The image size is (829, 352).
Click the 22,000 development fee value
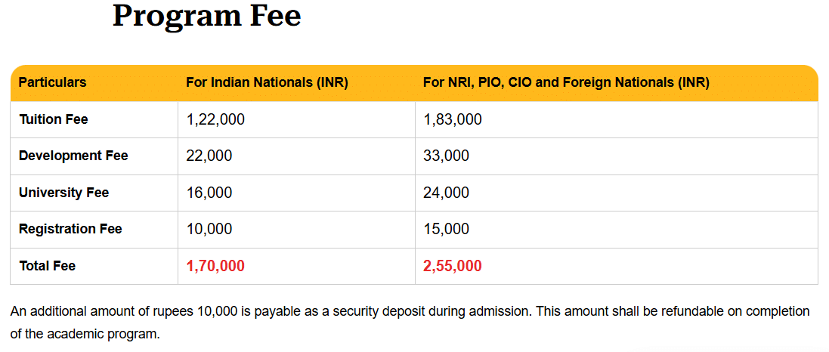[209, 156]
